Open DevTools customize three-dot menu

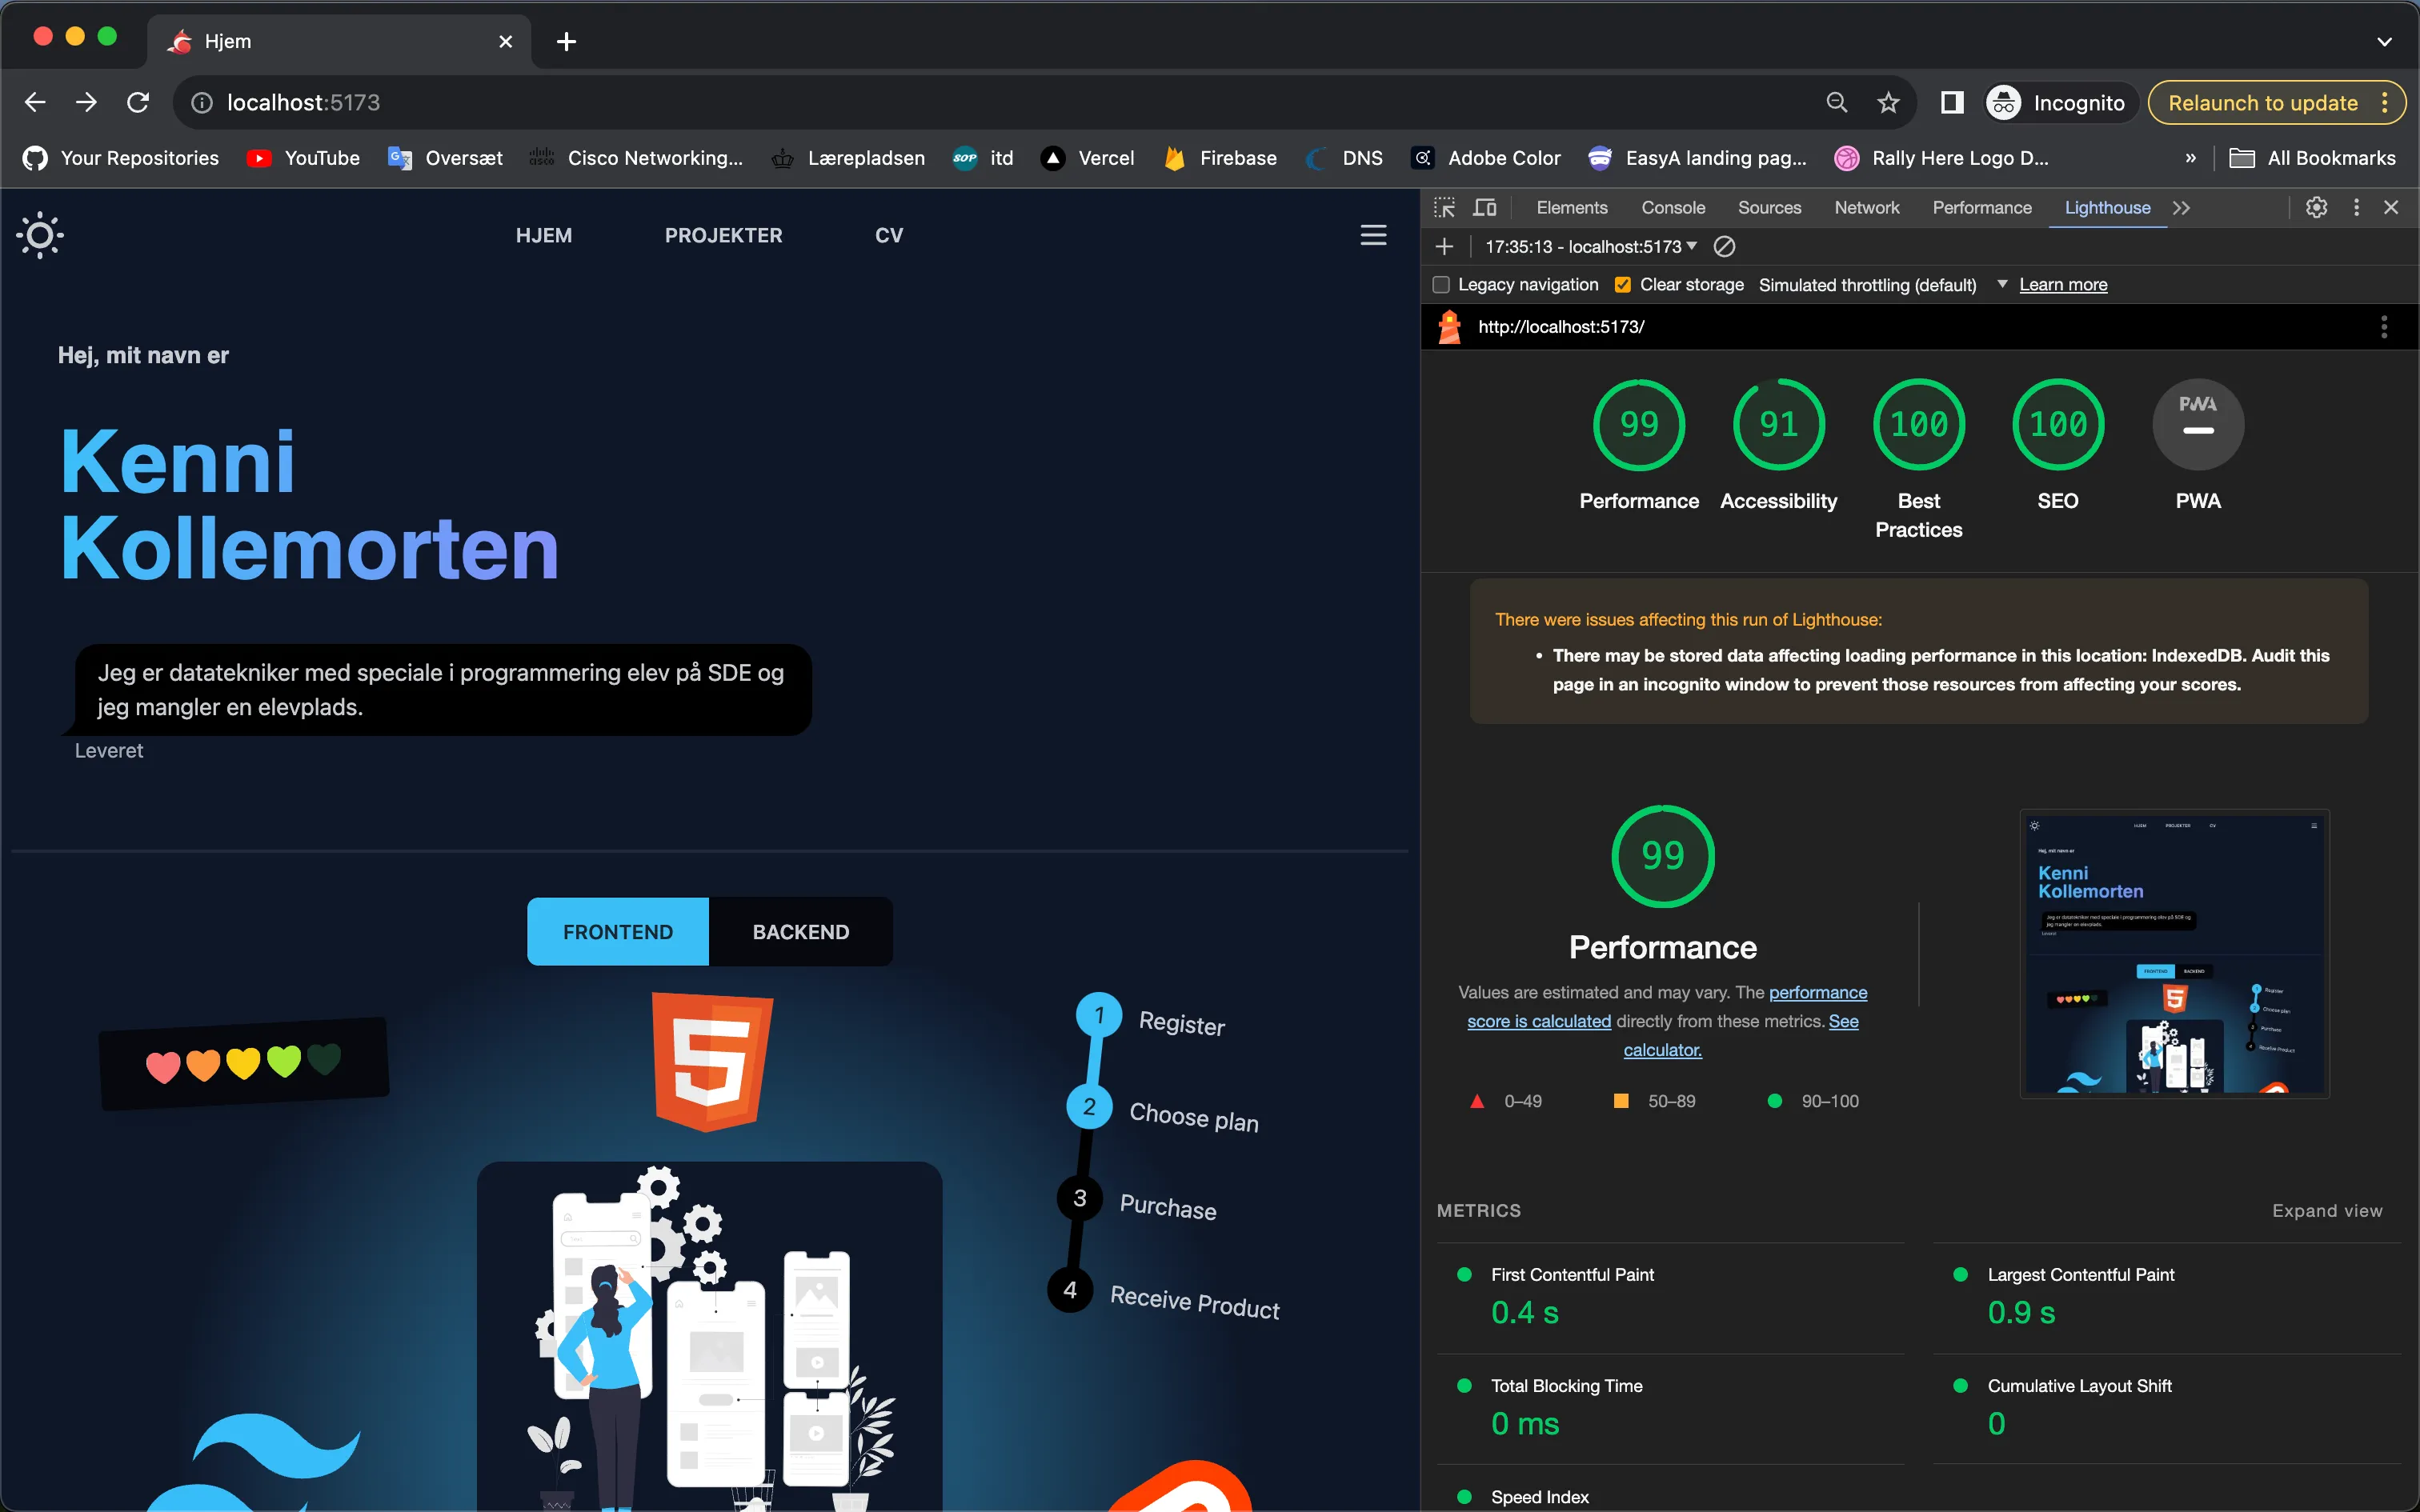(x=2356, y=207)
